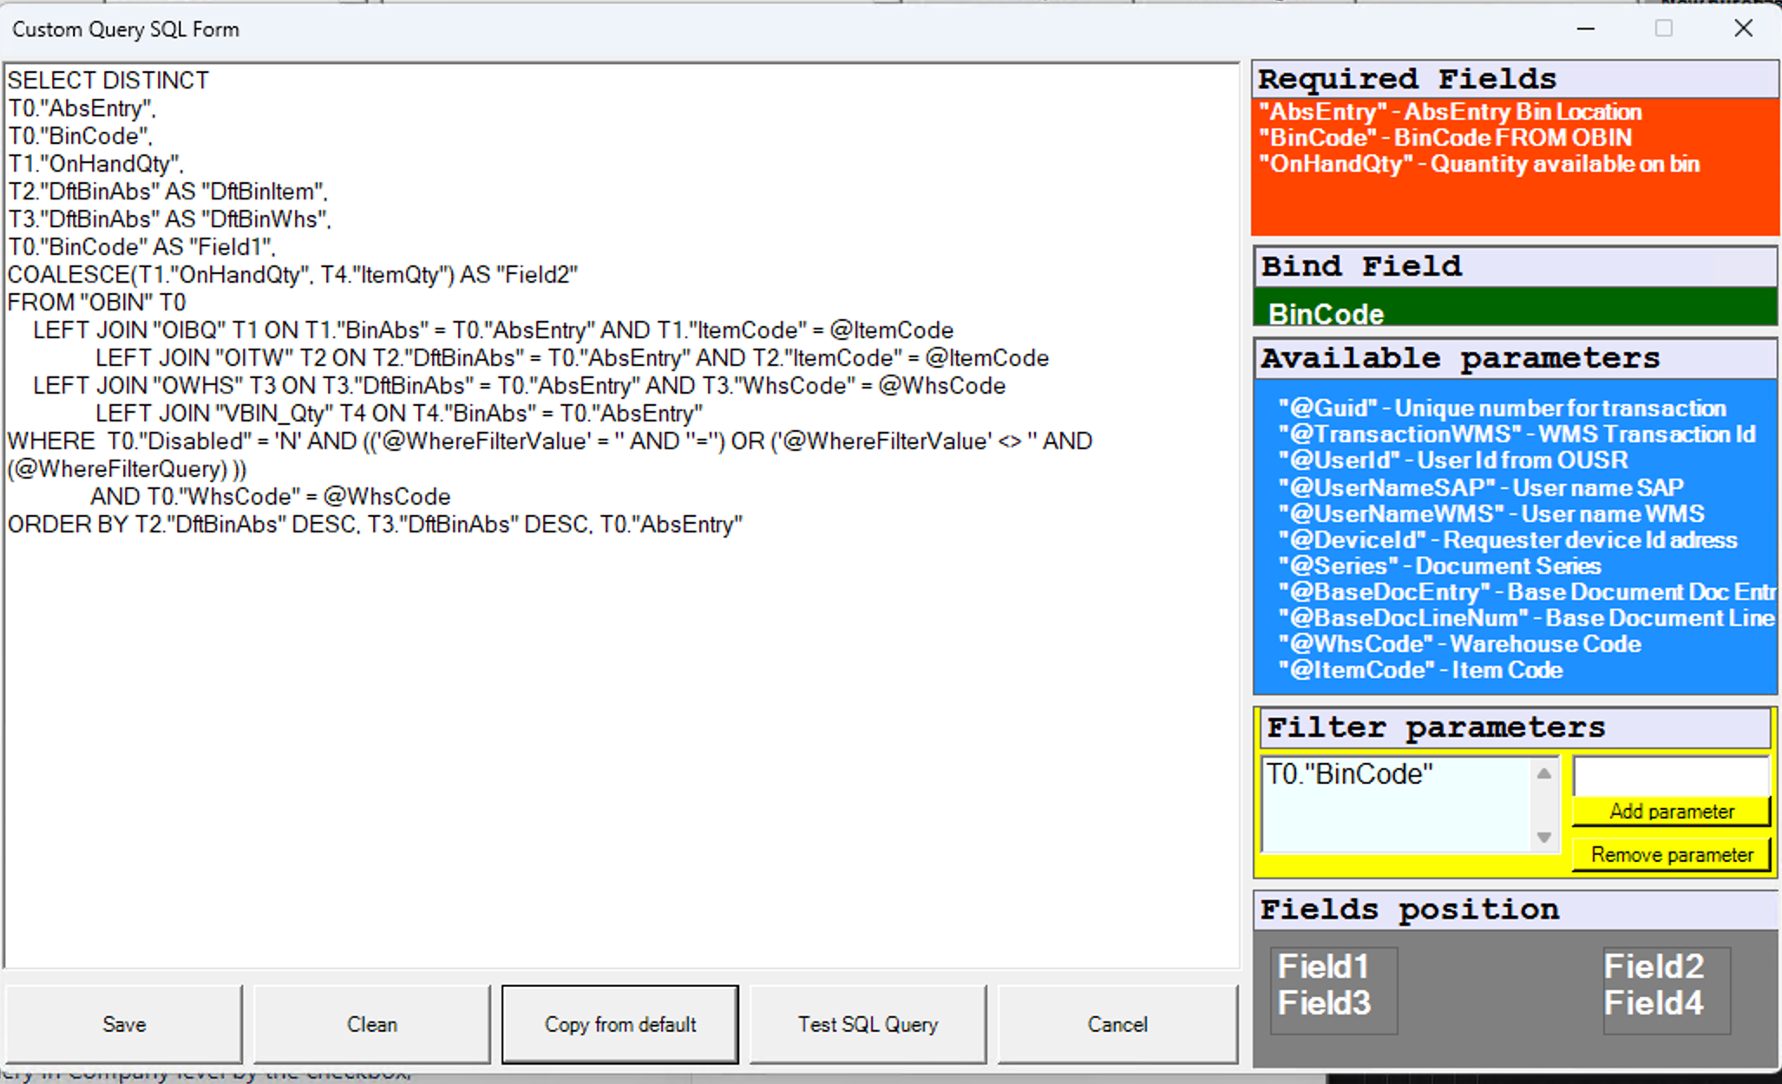Click the Add parameter button
1782x1084 pixels.
1670,812
